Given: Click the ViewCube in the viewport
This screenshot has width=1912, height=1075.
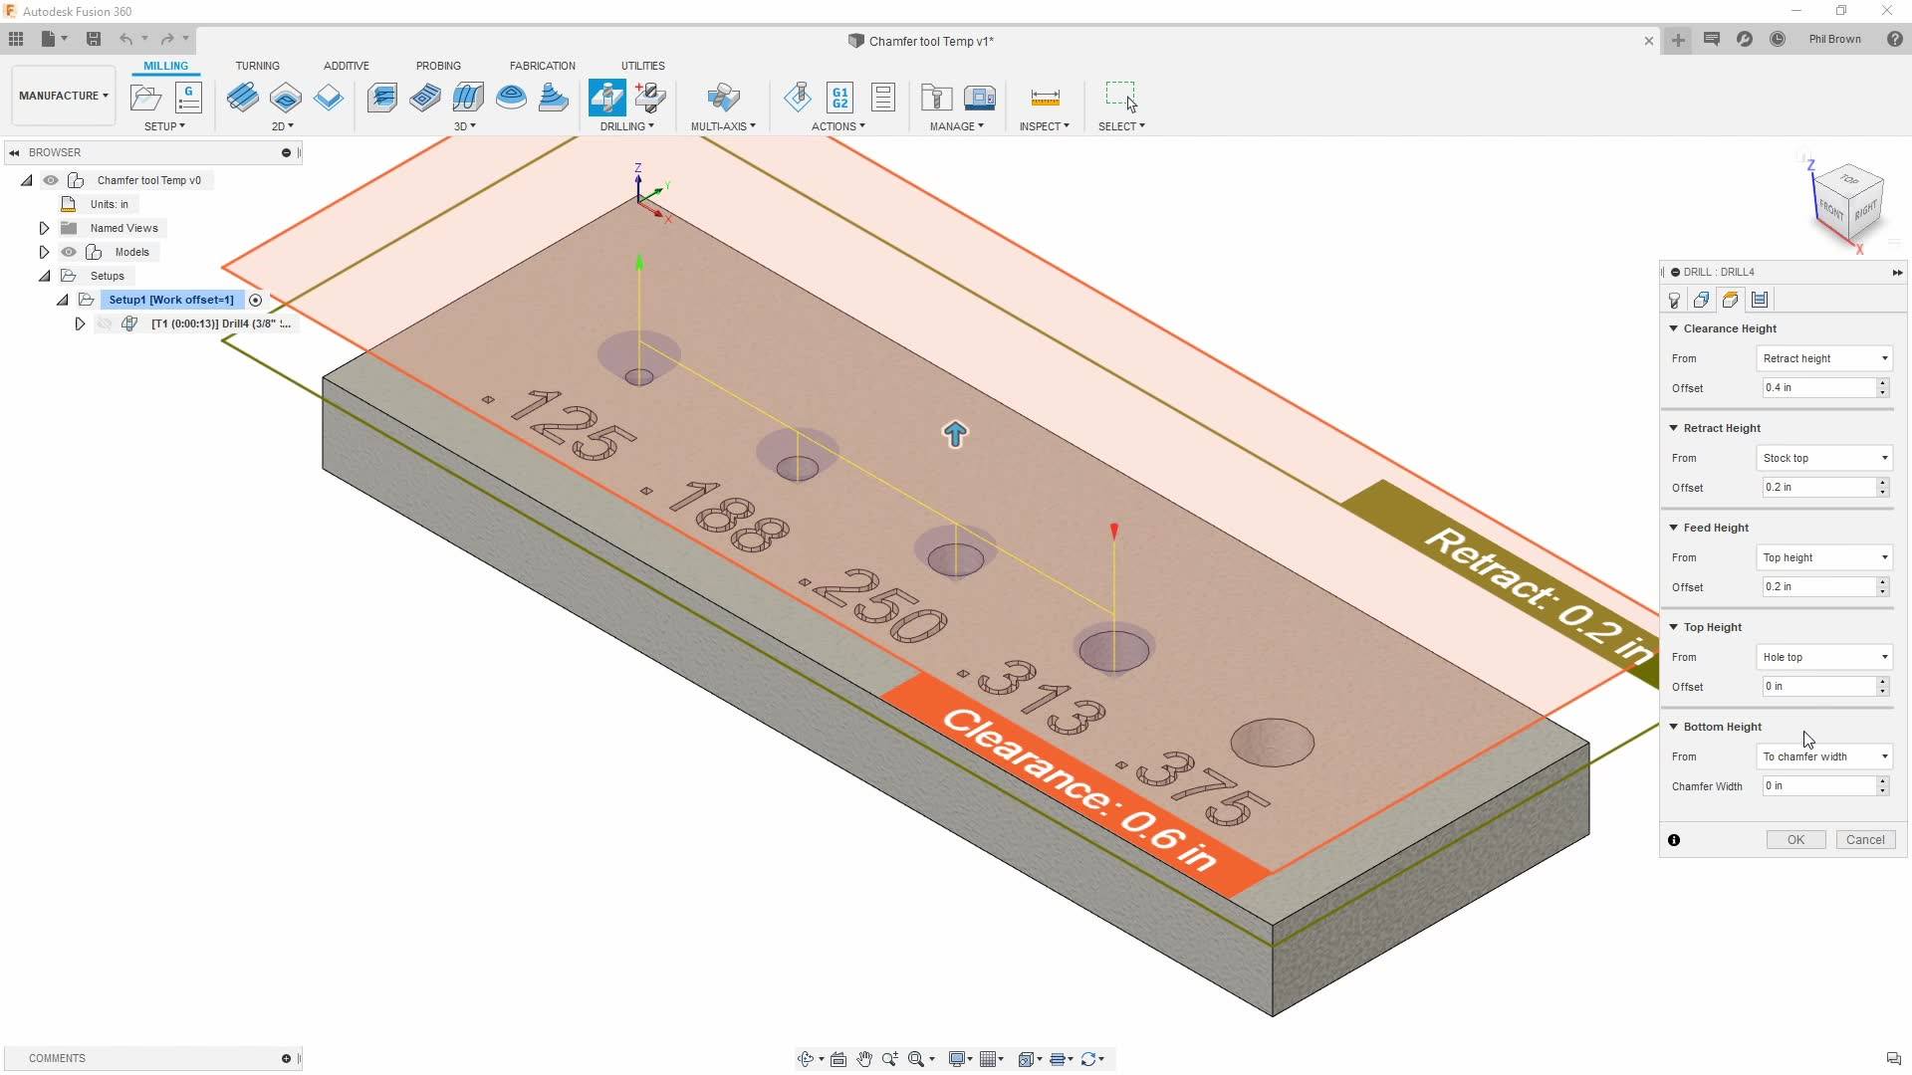Looking at the screenshot, I should click(1849, 202).
